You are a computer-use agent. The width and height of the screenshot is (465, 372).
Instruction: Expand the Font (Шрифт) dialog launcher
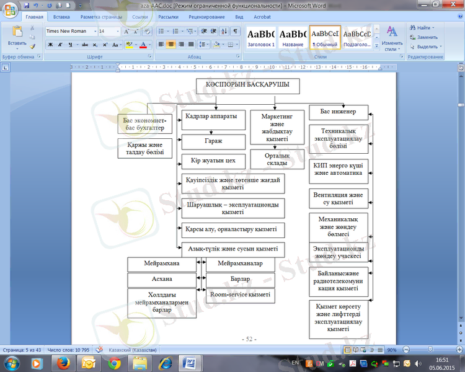(x=149, y=56)
